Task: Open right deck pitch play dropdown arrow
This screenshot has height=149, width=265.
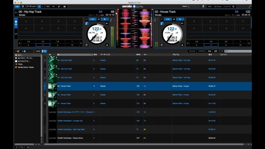Action: pos(182,23)
